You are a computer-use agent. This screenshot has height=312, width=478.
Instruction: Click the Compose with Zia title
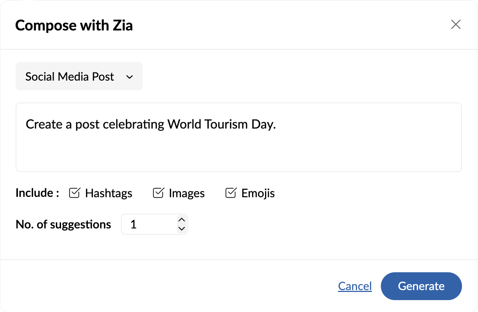74,26
